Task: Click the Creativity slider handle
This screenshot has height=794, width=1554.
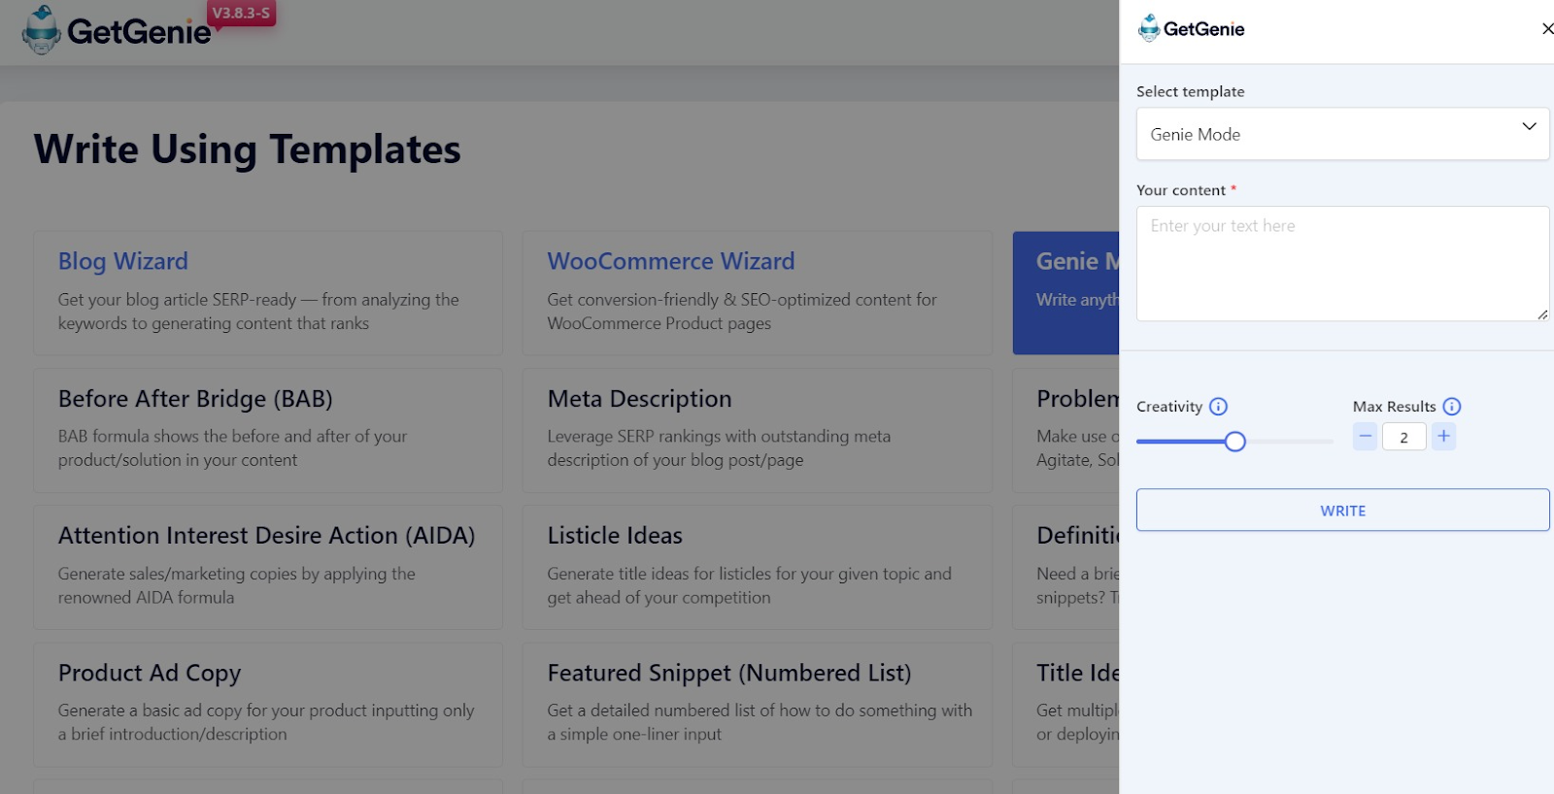Action: pyautogui.click(x=1234, y=442)
